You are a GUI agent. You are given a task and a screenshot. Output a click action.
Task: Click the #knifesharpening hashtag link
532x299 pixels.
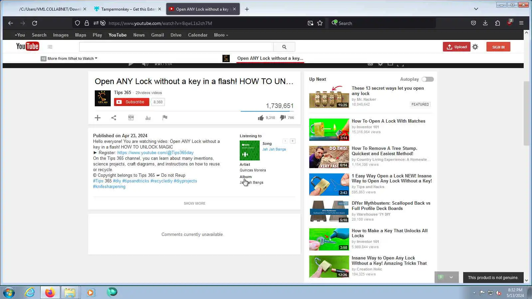tap(109, 187)
